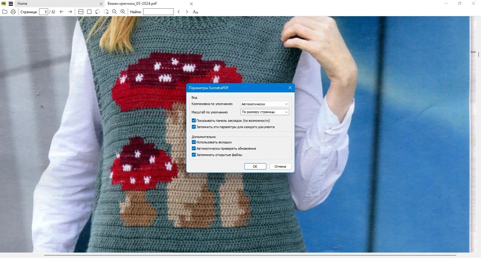Uncheck 'Показывать панель закладок' checkbox
The image size is (481, 258).
click(194, 121)
